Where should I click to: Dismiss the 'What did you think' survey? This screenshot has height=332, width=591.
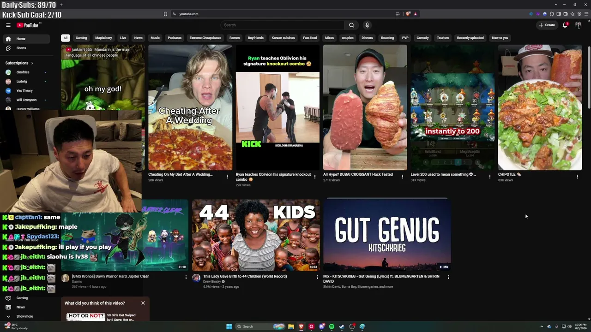point(143,303)
